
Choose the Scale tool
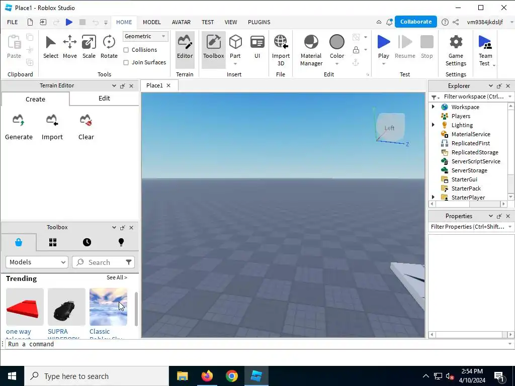(x=89, y=47)
